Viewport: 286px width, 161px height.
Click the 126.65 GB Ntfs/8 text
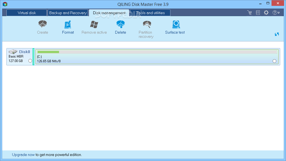point(49,61)
